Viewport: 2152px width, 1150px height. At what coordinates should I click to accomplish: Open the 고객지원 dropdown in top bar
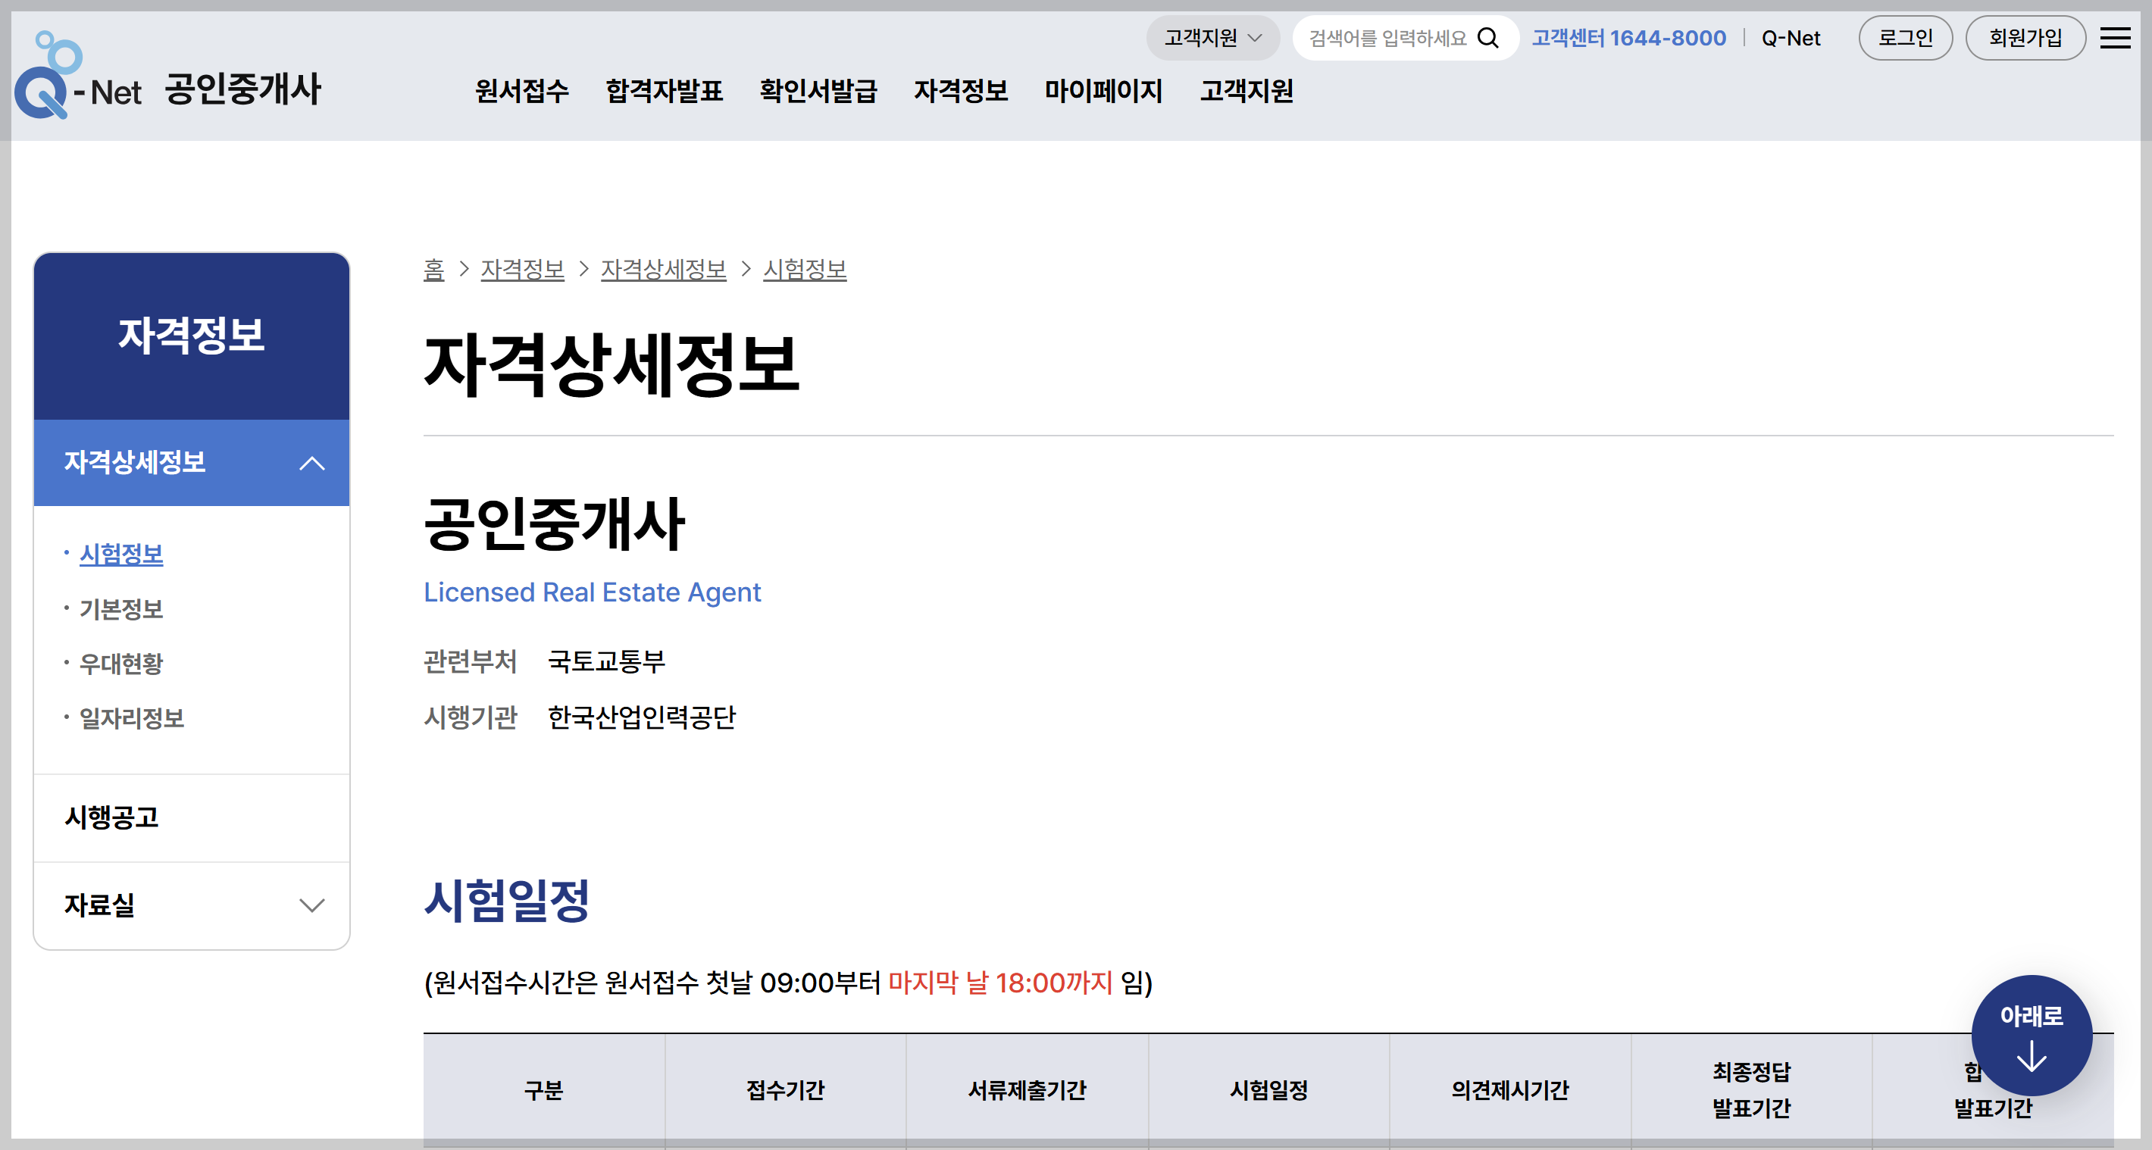(x=1212, y=39)
